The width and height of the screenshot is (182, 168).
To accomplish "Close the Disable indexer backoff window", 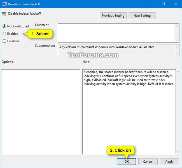I will (x=176, y=4).
